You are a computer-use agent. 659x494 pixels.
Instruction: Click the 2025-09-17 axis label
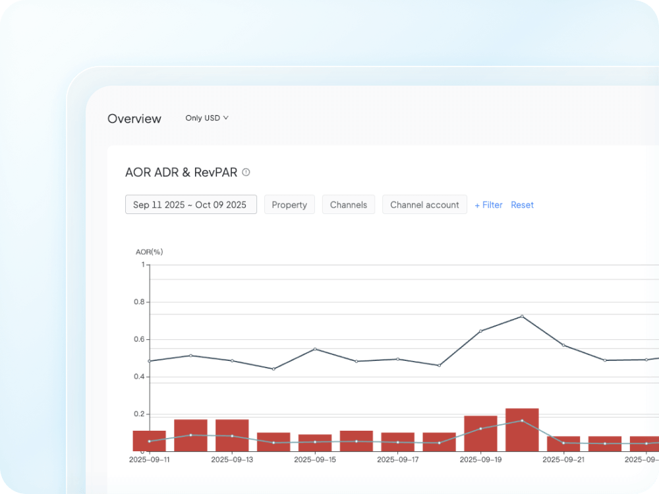pyautogui.click(x=397, y=459)
